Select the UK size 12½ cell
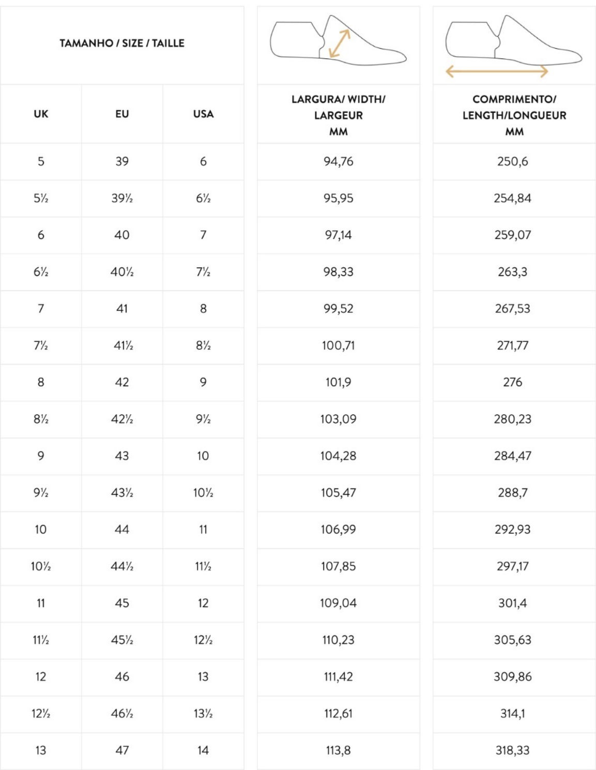 pos(41,714)
